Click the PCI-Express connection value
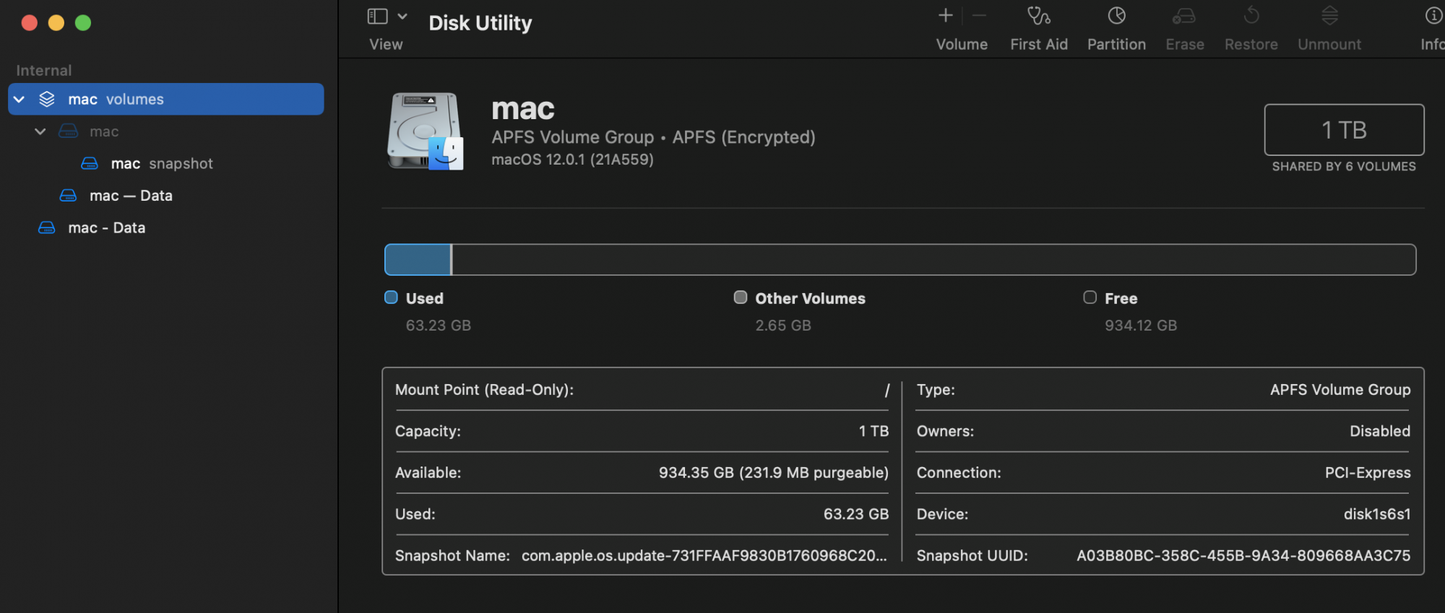Screen dimensions: 1445x613 coord(1368,473)
